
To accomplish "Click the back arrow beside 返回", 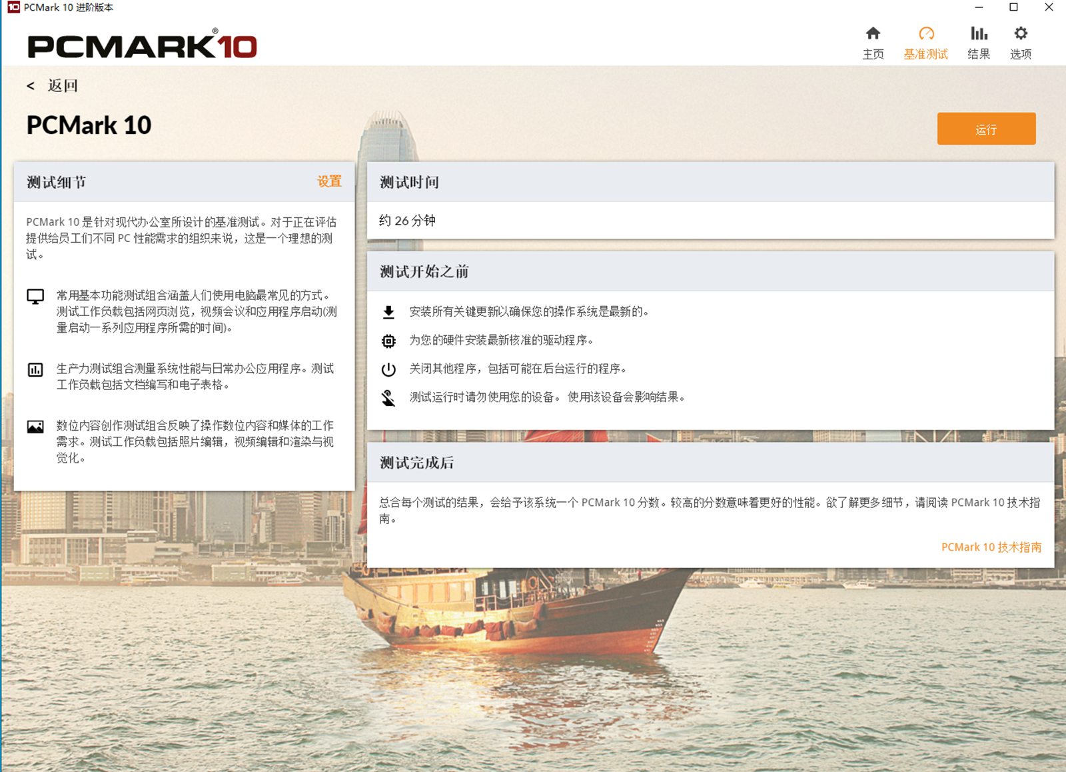I will pos(31,86).
